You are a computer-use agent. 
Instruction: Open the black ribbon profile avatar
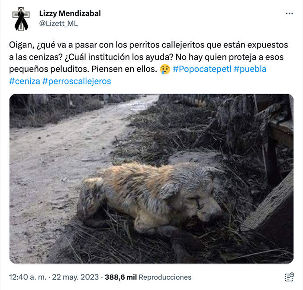[x=21, y=19]
